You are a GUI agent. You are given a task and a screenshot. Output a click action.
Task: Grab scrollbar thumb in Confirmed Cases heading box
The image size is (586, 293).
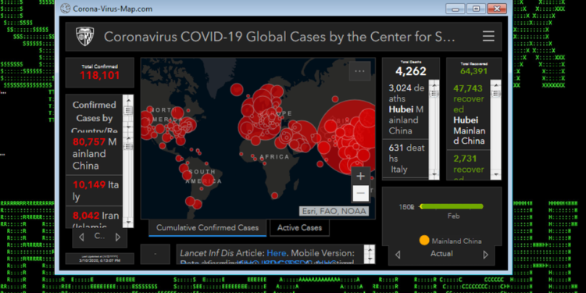[x=128, y=110]
